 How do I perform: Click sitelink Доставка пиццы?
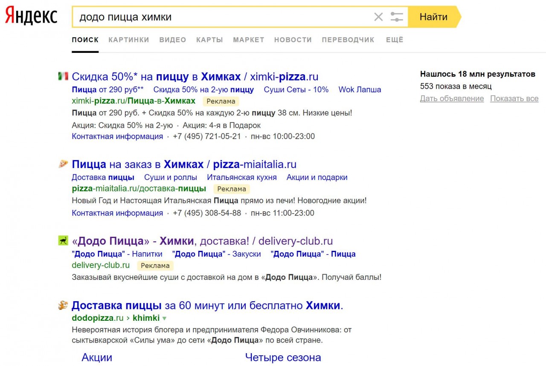click(x=103, y=177)
